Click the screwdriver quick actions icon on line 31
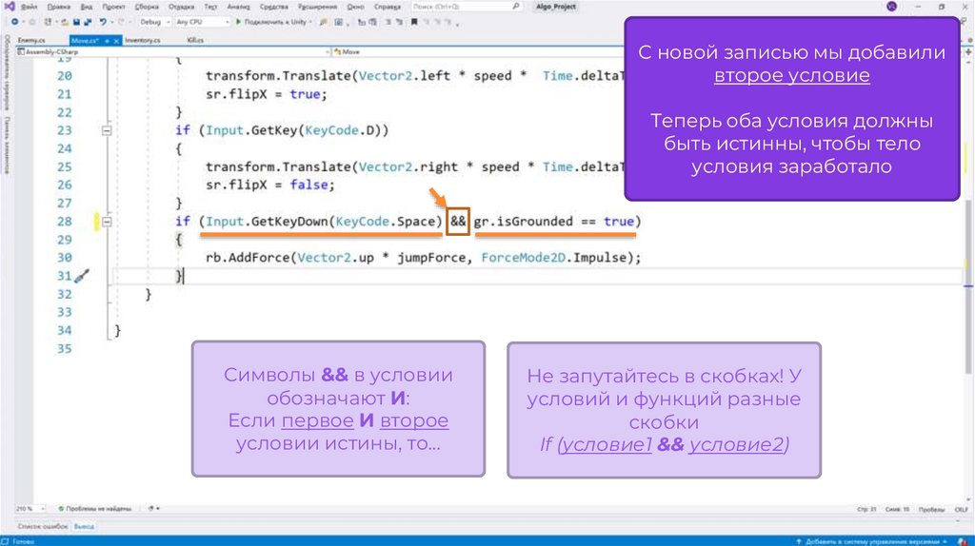975x546 pixels. pyautogui.click(x=82, y=276)
